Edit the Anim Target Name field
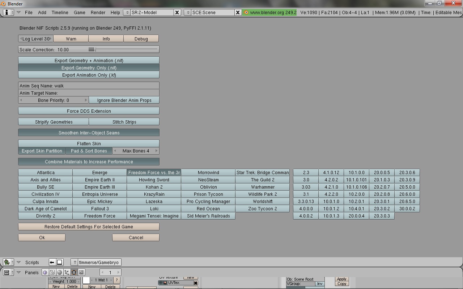Screen dimensions: 463x289 tap(89, 93)
